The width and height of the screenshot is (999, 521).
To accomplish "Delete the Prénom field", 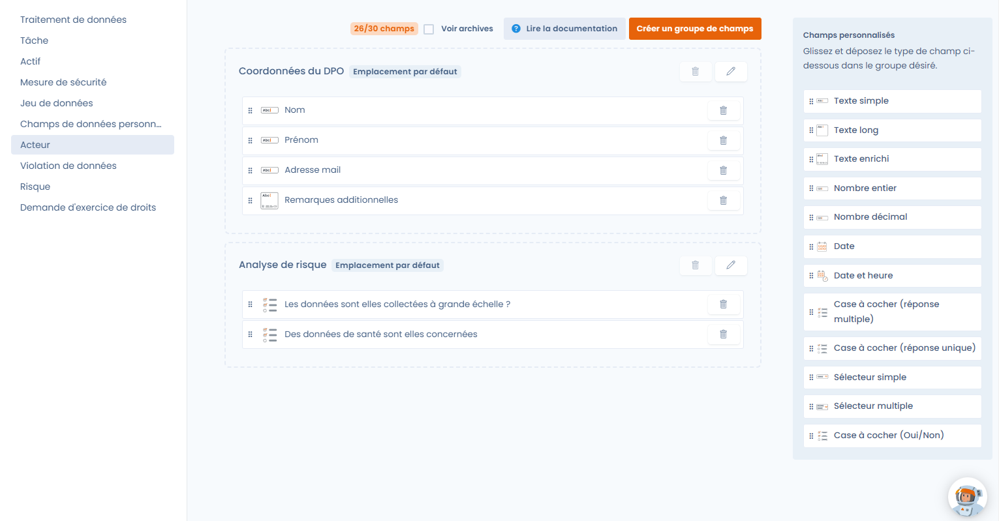I will pos(723,141).
